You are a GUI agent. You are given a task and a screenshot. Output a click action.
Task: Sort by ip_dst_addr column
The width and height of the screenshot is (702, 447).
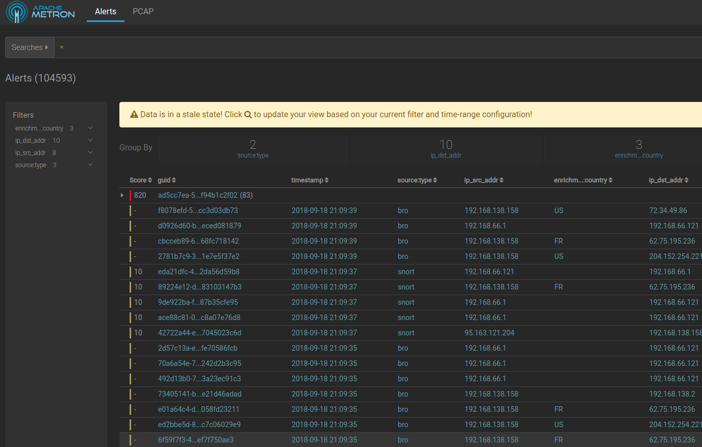point(669,180)
